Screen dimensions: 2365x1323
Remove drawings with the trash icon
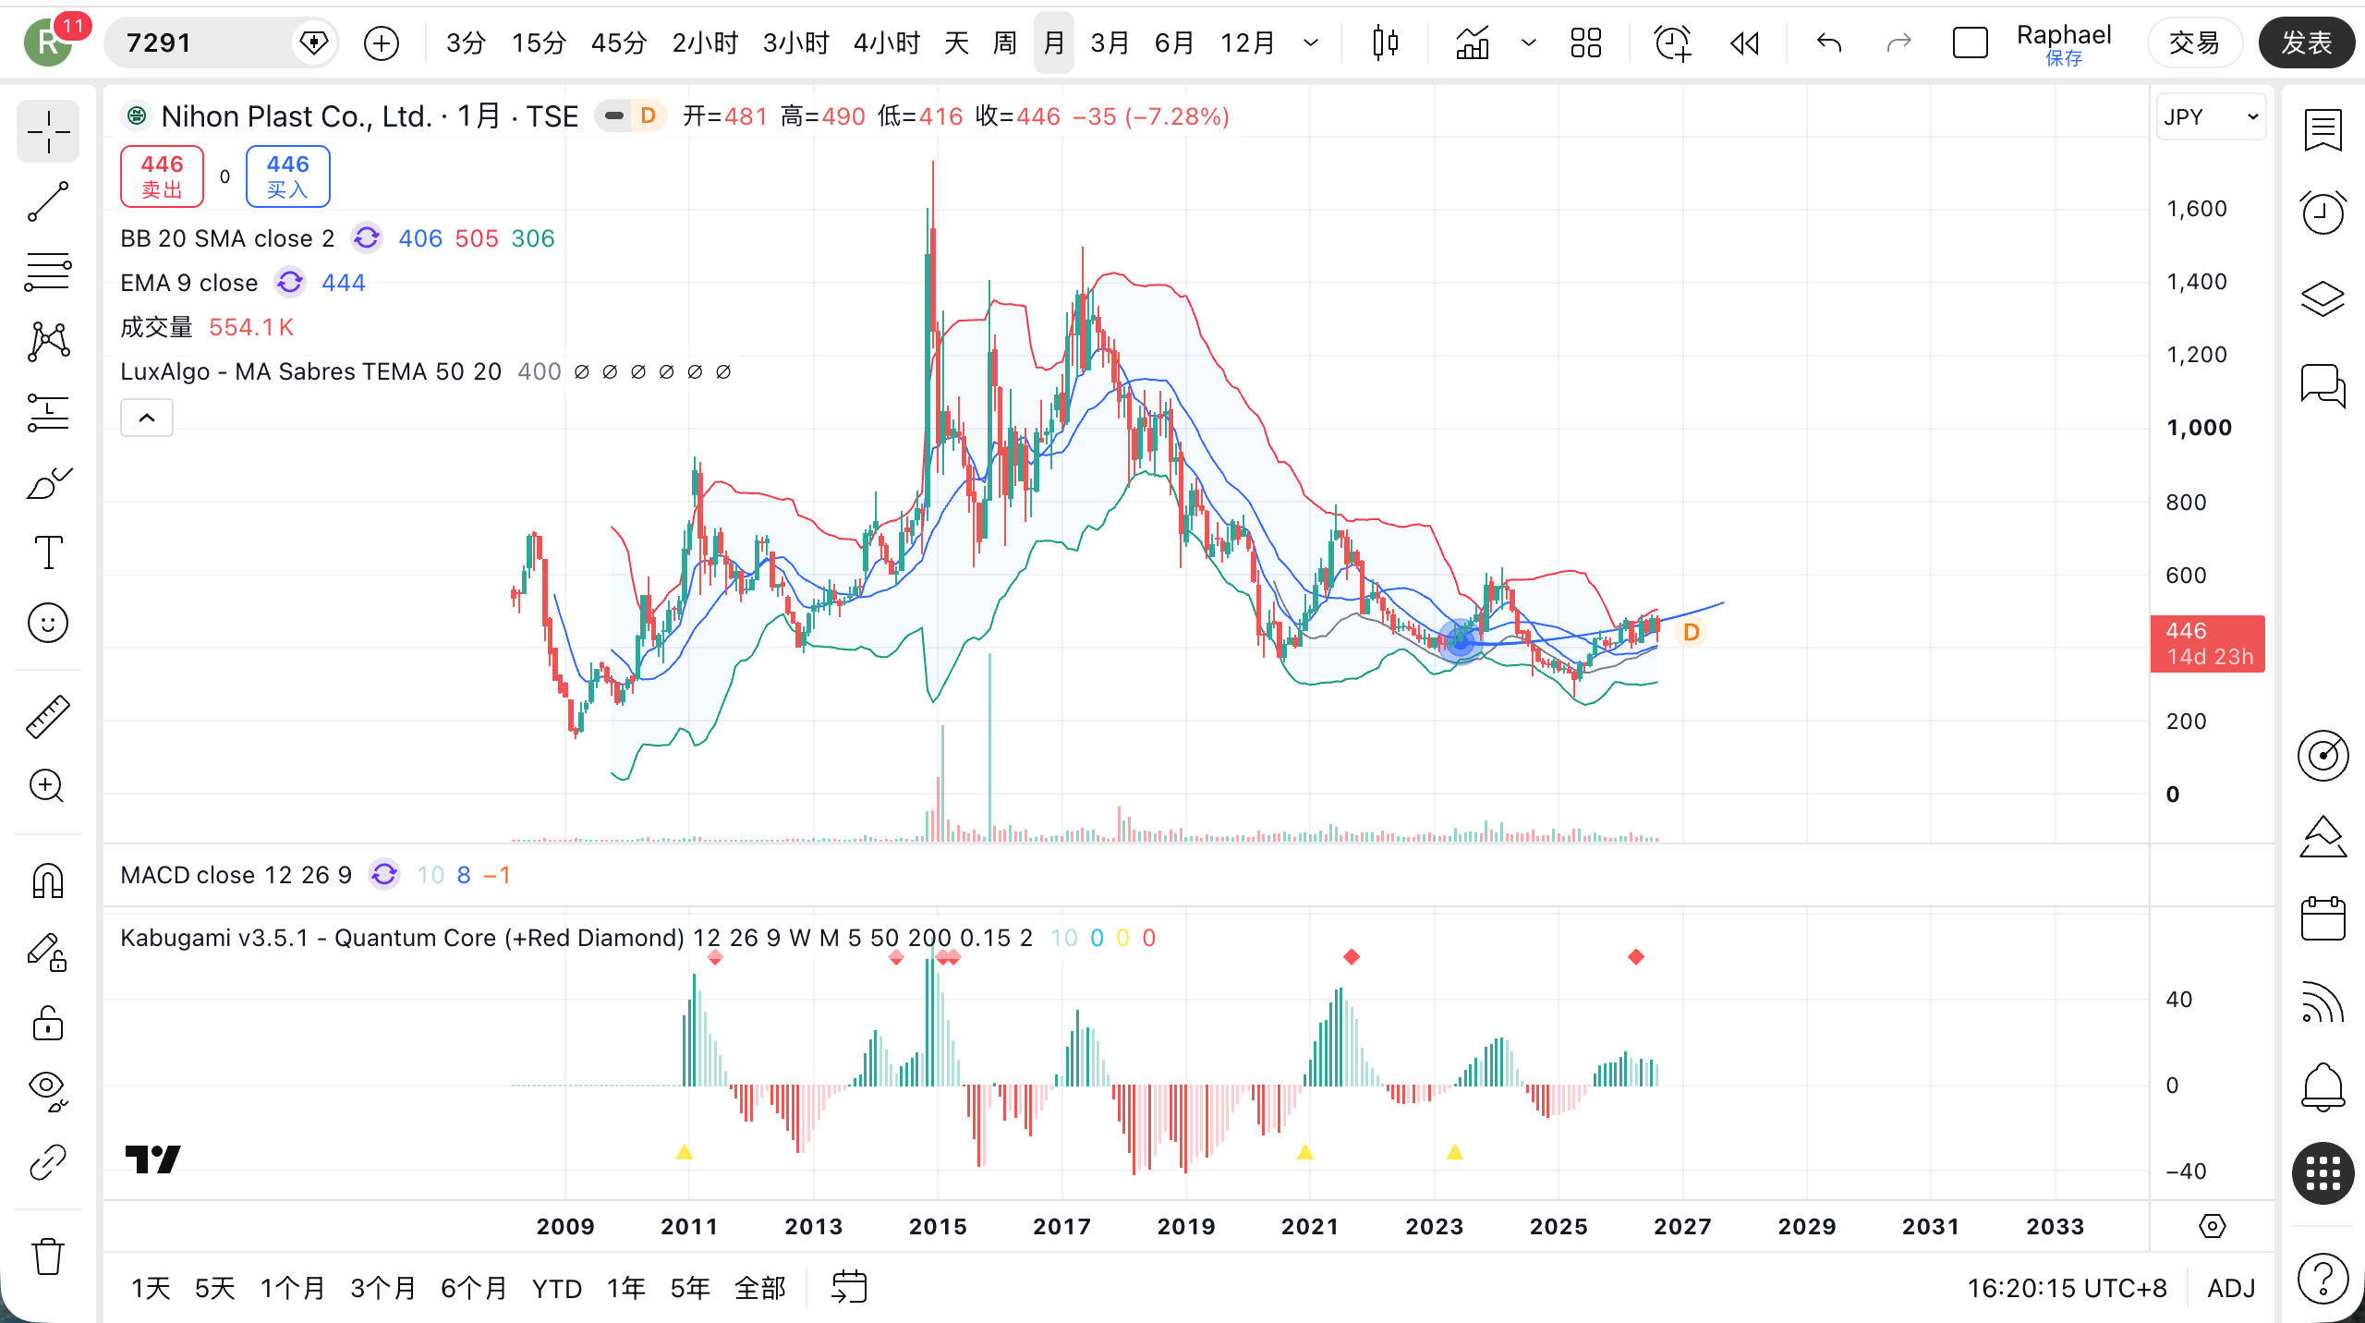pos(48,1256)
